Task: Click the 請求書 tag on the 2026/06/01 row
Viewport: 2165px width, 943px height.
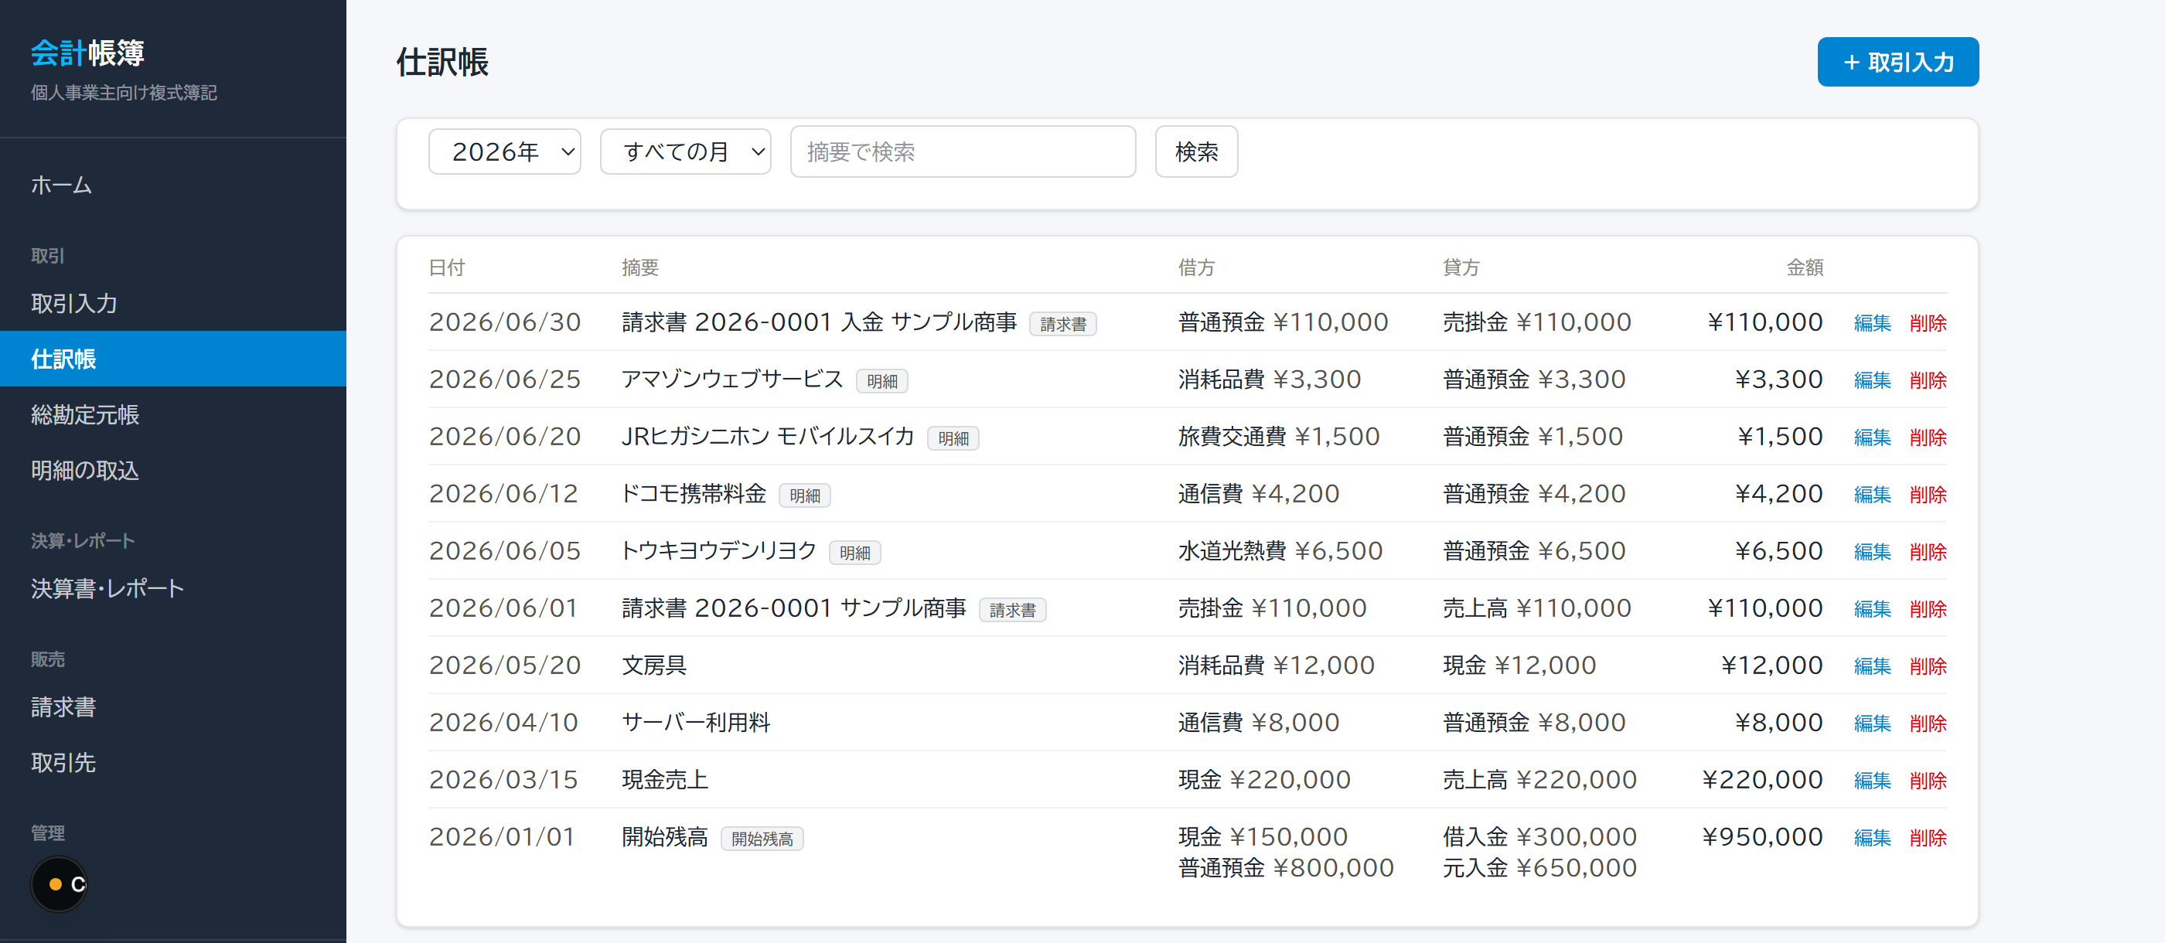Action: pyautogui.click(x=1012, y=609)
